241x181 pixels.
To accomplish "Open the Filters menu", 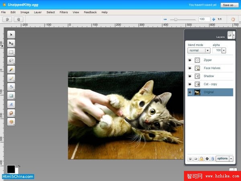I will click(x=63, y=12).
